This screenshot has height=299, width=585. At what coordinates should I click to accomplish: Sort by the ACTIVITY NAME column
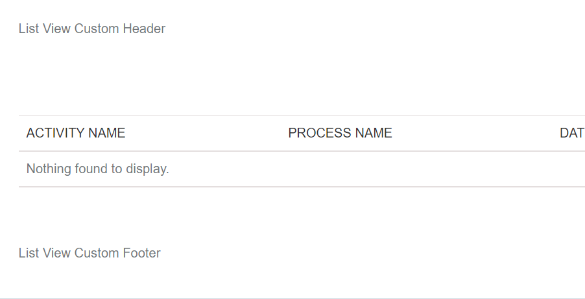(76, 133)
